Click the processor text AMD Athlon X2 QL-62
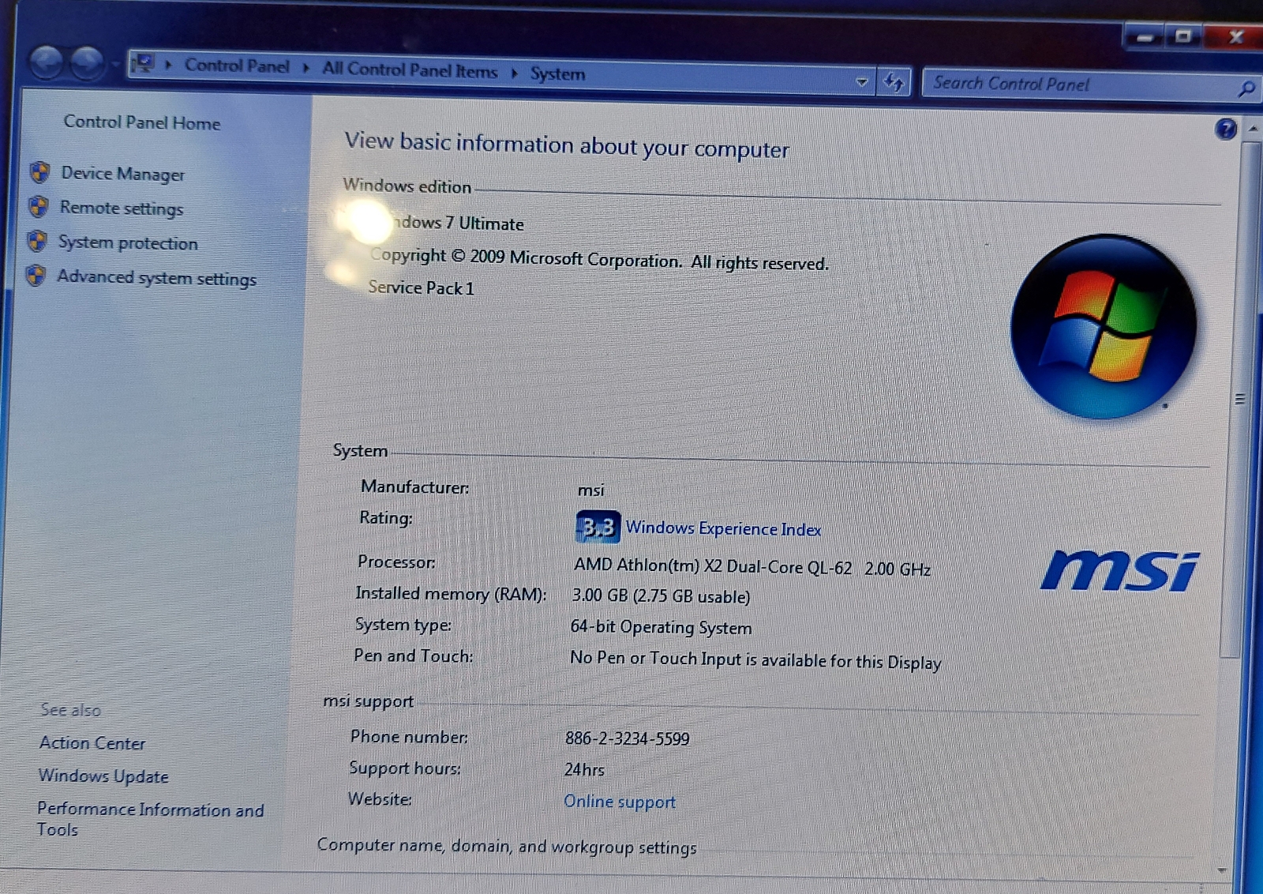The width and height of the screenshot is (1263, 894). pyautogui.click(x=752, y=567)
